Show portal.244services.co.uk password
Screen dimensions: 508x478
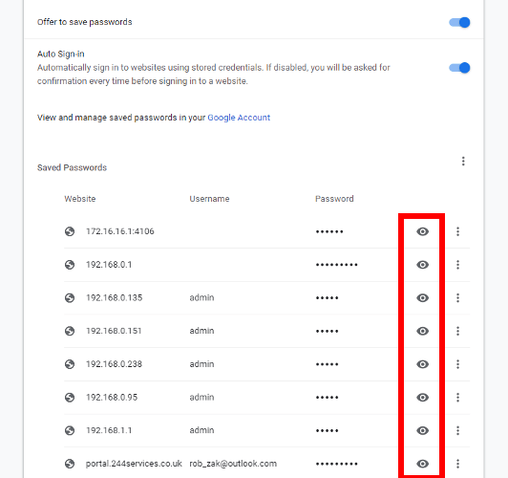click(422, 464)
